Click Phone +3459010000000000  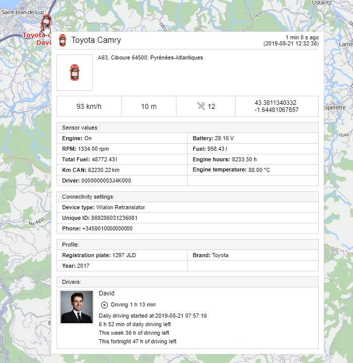click(x=188, y=228)
